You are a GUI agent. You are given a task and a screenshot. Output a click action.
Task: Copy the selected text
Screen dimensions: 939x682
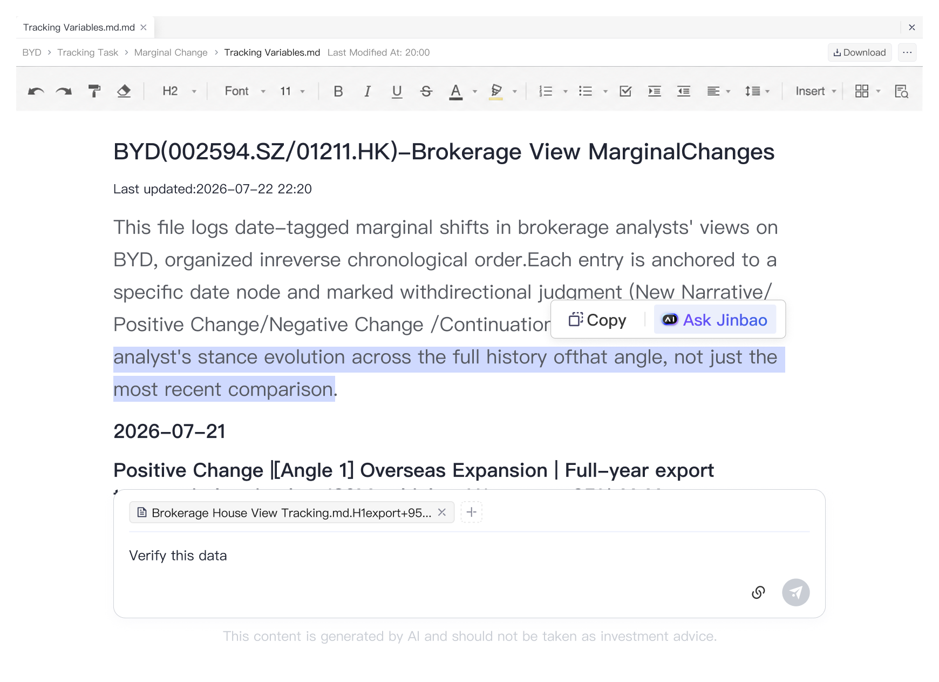[597, 320]
